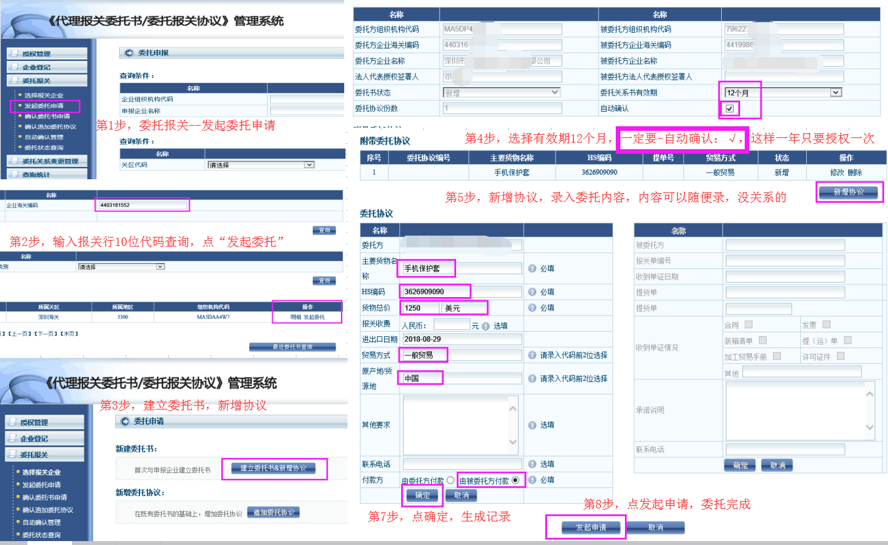Image resolution: width=888 pixels, height=545 pixels.
Task: Click info icon in 其他要求 row
Action: [532, 425]
